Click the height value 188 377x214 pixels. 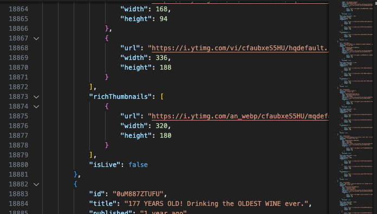click(x=165, y=68)
